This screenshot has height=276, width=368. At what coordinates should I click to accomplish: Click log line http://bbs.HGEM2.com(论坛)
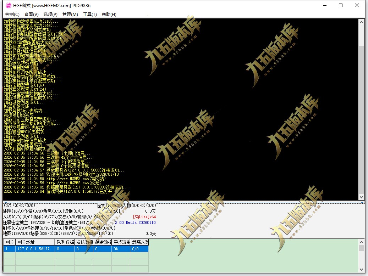click(x=53, y=183)
